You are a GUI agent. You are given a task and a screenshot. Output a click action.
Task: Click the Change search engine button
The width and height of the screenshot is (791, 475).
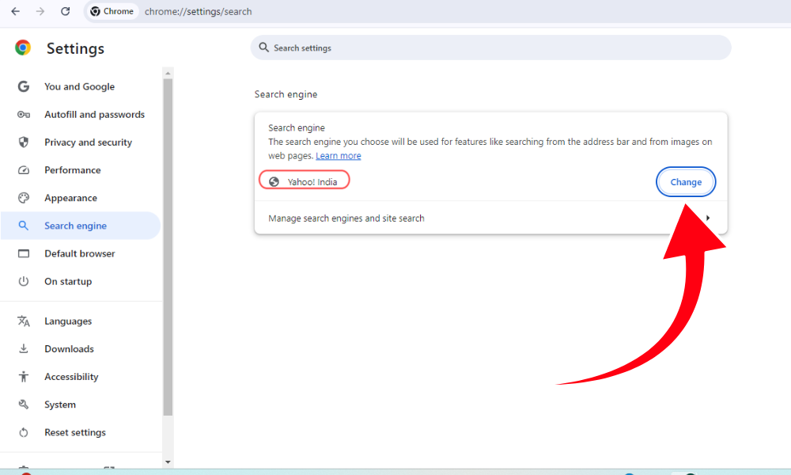tap(686, 182)
